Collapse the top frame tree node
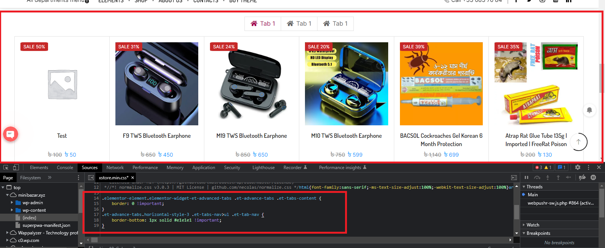The image size is (605, 248). 3,187
